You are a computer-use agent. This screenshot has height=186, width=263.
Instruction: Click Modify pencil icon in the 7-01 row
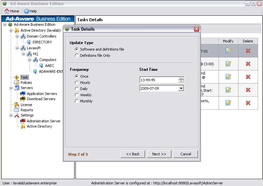tap(228, 51)
